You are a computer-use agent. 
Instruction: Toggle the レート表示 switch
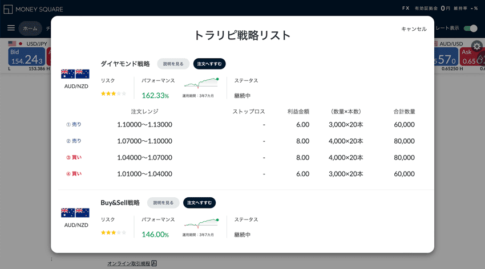470,28
